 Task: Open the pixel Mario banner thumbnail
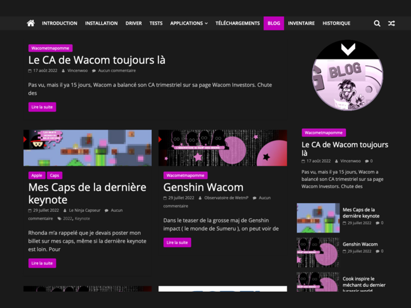coord(87,148)
